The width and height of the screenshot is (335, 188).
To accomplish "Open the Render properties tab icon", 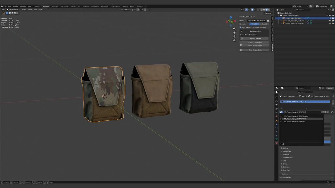I will 276,101.
